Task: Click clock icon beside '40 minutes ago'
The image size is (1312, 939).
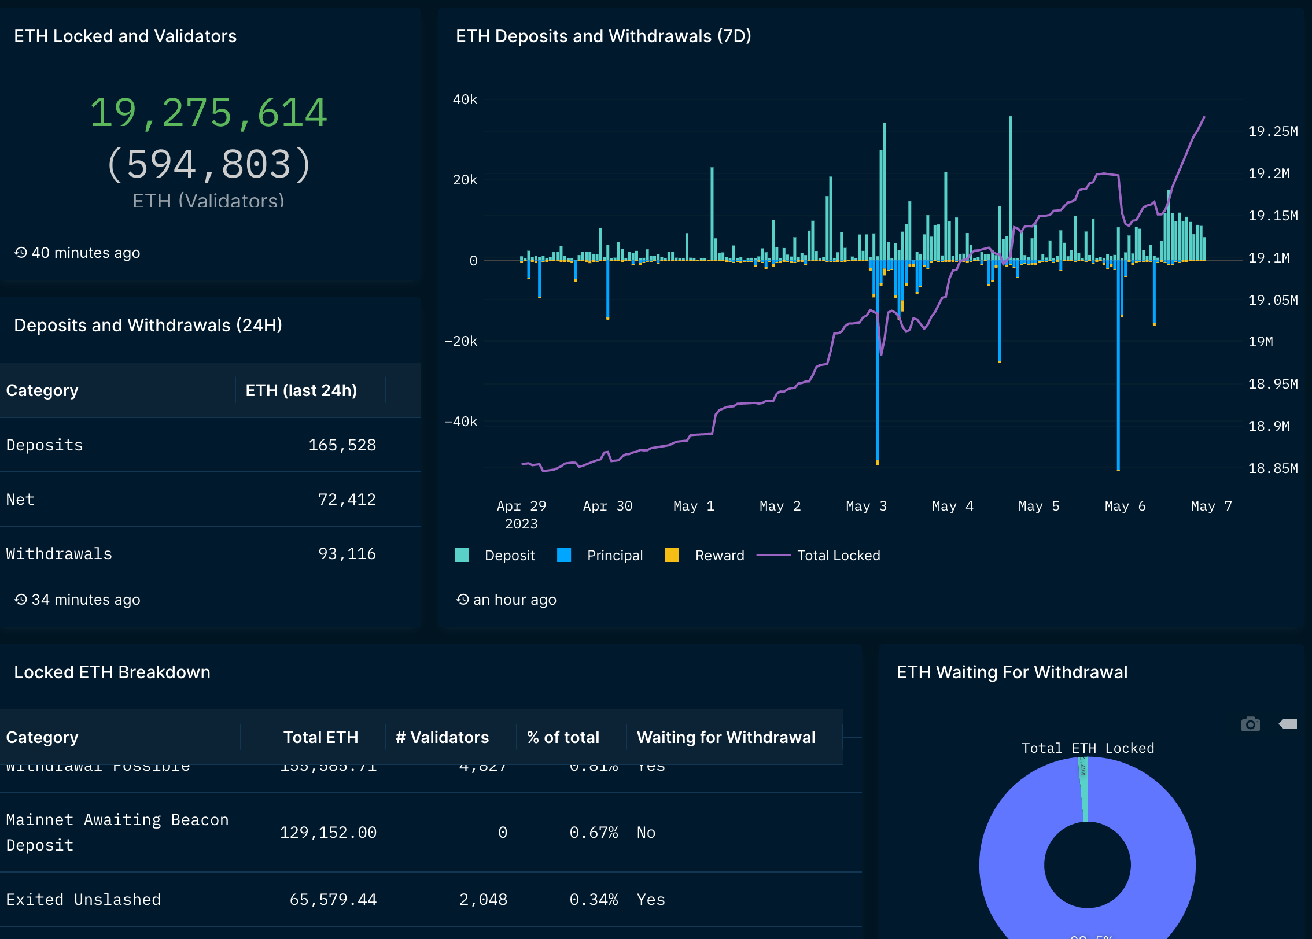Action: 21,252
